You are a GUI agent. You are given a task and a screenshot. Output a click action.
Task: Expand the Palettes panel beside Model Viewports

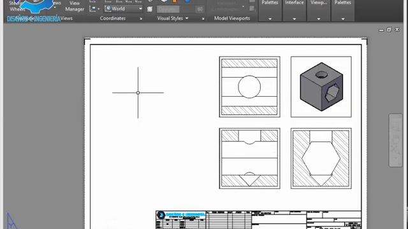point(270,10)
